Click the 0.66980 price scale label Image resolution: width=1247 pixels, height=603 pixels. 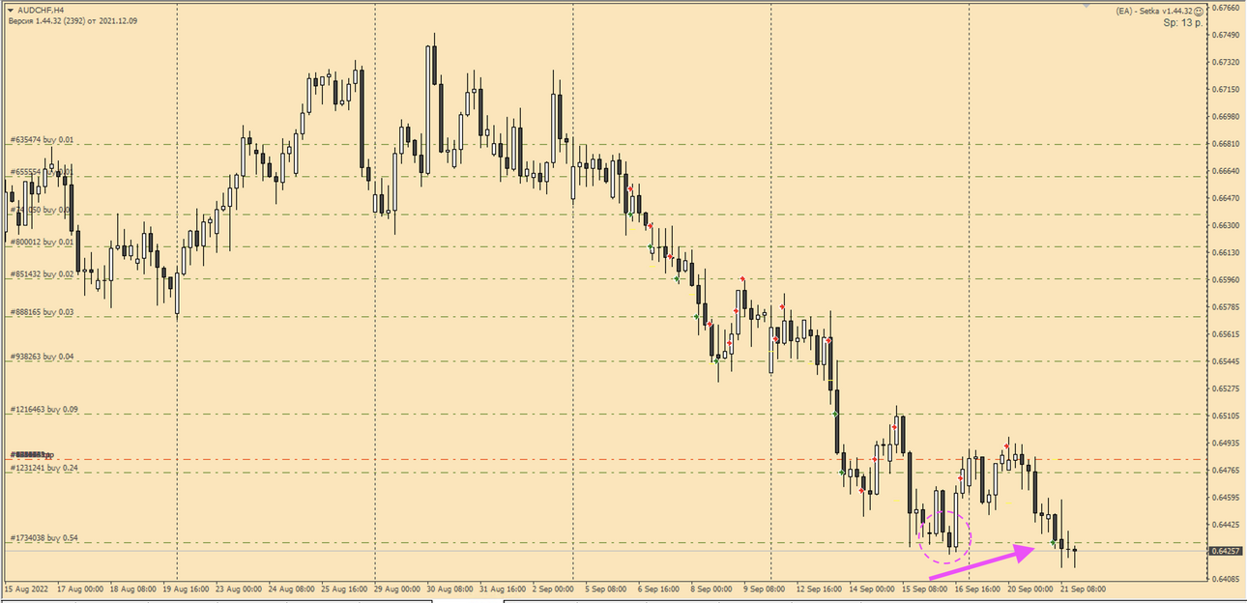click(1226, 116)
